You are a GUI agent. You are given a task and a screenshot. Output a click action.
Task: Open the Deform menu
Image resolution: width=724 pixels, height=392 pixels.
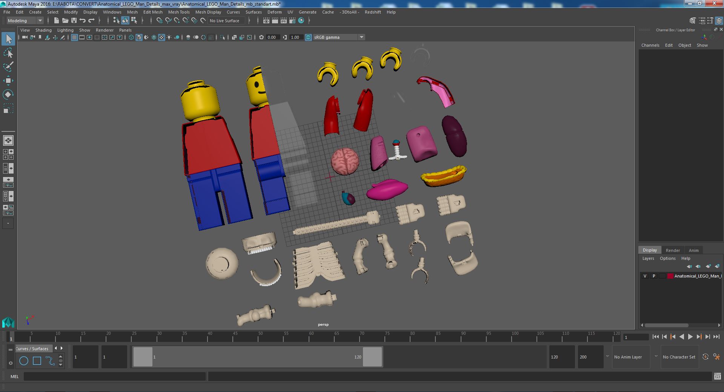coord(275,12)
